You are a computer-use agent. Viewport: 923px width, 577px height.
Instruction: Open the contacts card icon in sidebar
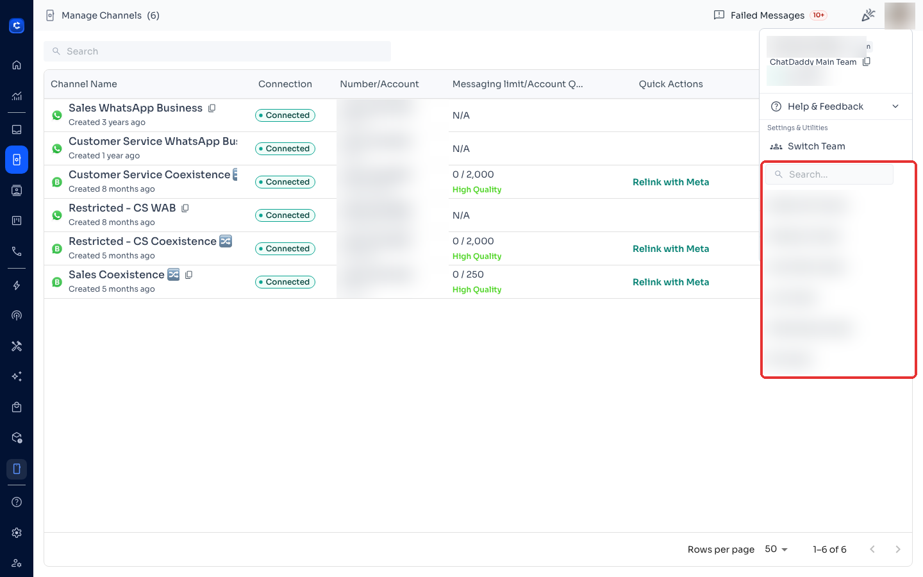[17, 190]
